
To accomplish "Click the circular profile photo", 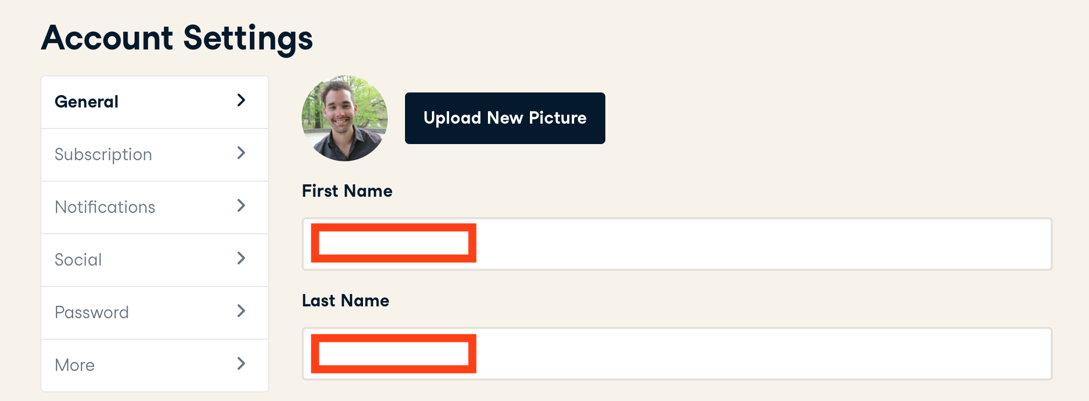I will [x=345, y=118].
